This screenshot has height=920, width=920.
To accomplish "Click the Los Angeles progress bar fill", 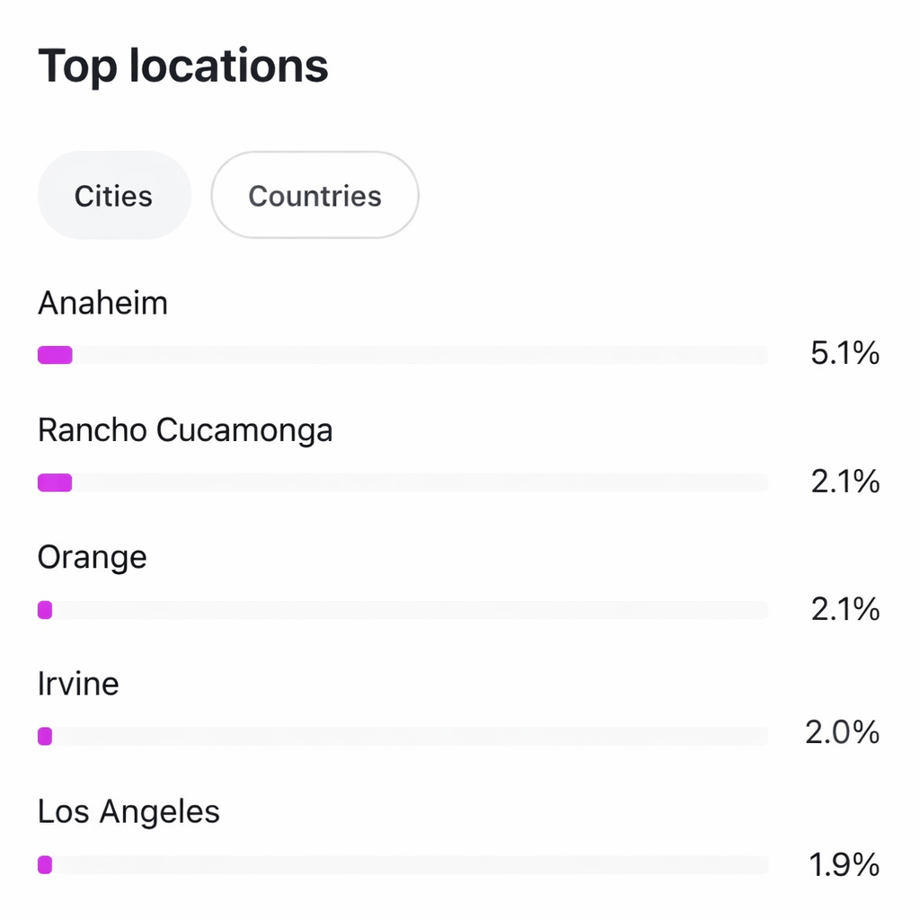I will click(x=45, y=865).
